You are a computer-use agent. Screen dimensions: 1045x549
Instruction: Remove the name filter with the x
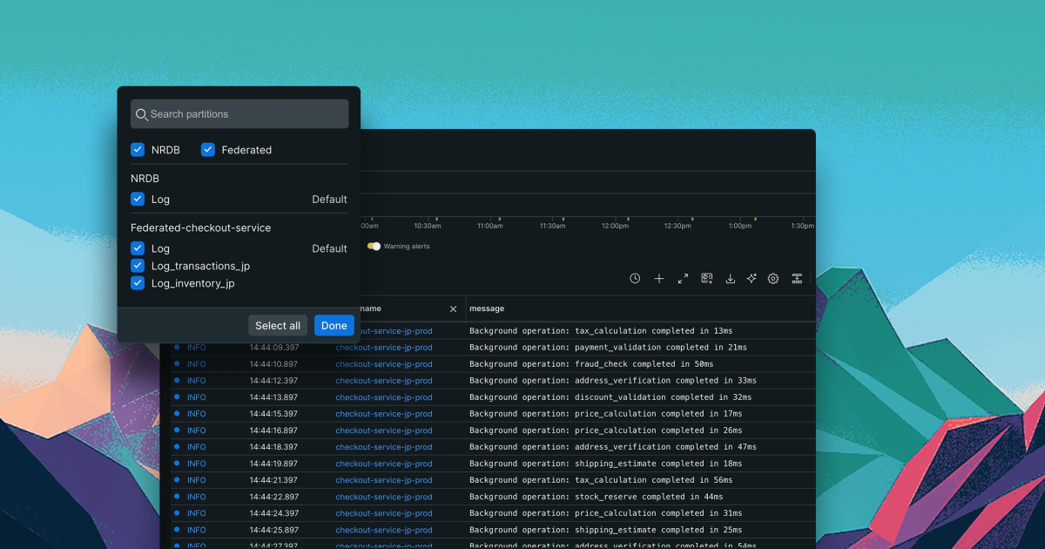453,308
